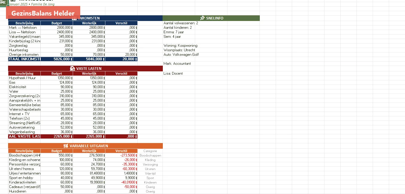The width and height of the screenshot is (405, 194).
Task: Select the 81,48000 Werkelijk cell
Action: 89,173
